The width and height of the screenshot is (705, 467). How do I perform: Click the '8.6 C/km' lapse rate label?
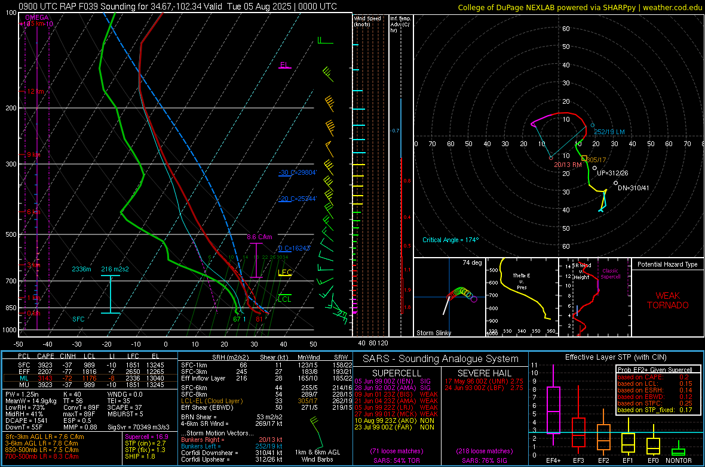click(x=259, y=237)
